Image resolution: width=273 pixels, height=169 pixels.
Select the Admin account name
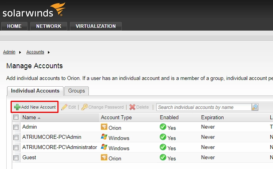pyautogui.click(x=29, y=127)
